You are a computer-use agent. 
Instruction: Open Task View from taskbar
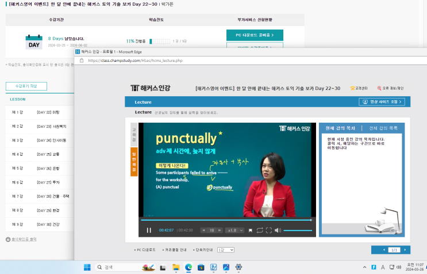point(163,268)
